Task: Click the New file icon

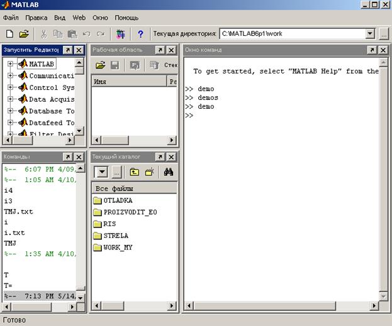Action: (9, 34)
